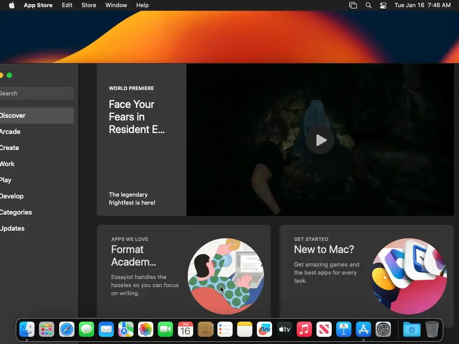Open FaceTime app in Dock

[x=165, y=329]
